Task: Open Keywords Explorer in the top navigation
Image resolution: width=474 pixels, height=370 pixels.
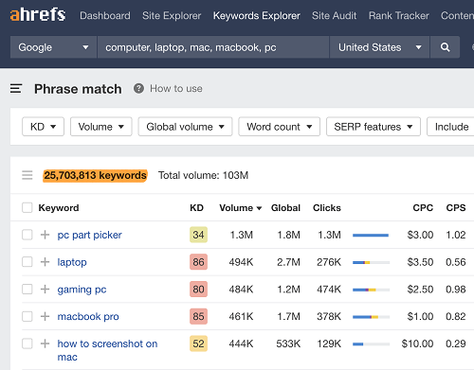Action: (x=257, y=15)
